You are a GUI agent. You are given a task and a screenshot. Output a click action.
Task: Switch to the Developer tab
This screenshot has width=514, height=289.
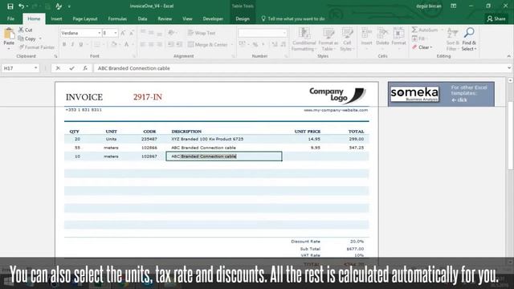[213, 18]
